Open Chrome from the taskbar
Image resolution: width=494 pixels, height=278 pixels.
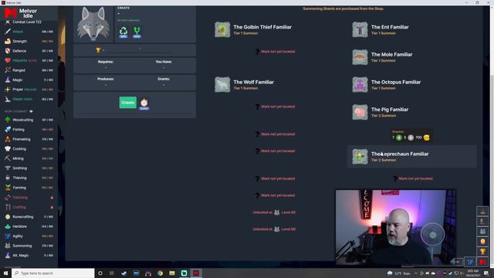160,273
